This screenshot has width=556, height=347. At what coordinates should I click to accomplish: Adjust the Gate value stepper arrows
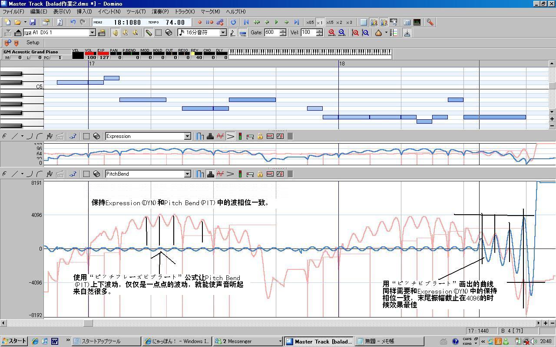(x=283, y=33)
